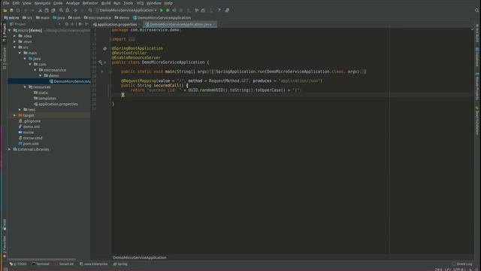The width and height of the screenshot is (481, 271).
Task: Collapse the resources folder
Action: (x=25, y=87)
